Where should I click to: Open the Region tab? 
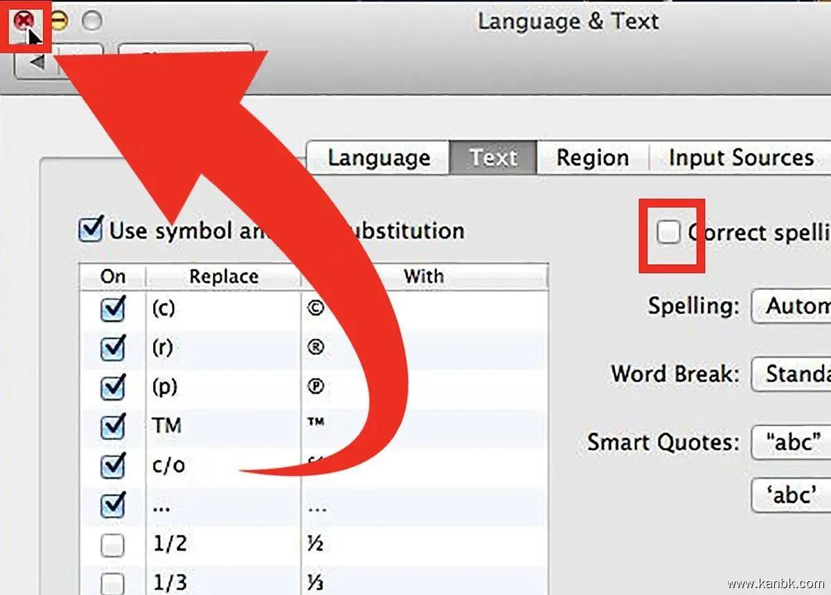(592, 158)
